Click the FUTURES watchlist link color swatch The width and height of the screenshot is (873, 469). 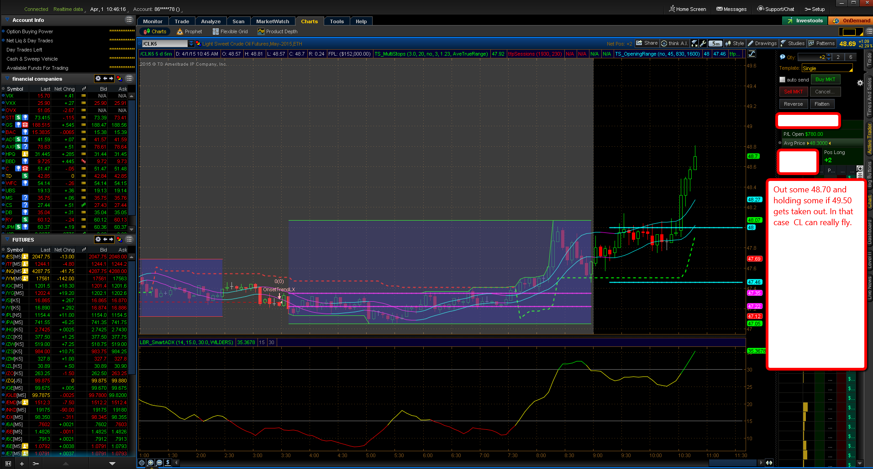pos(119,239)
